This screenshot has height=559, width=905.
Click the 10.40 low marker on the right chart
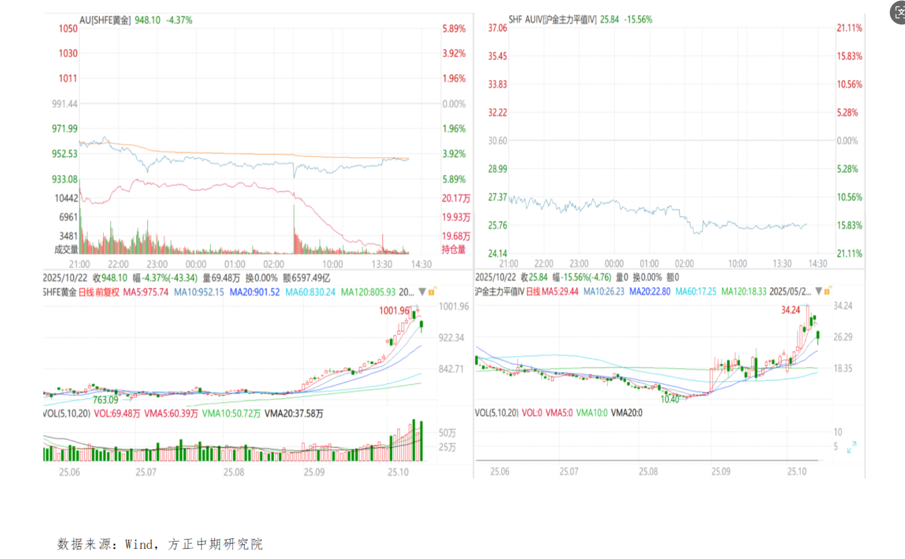(670, 399)
